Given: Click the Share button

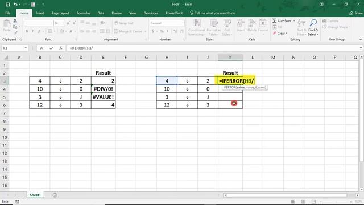Looking at the screenshot, I should click(355, 13).
